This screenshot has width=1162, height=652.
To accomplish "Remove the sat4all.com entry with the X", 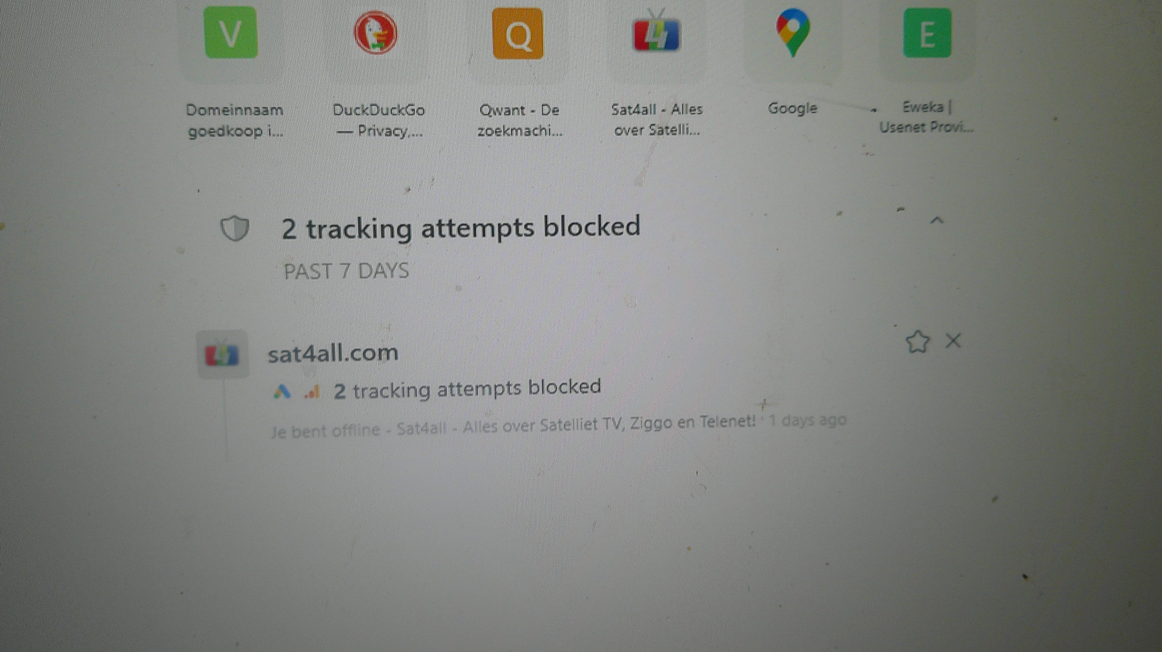I will tap(953, 341).
